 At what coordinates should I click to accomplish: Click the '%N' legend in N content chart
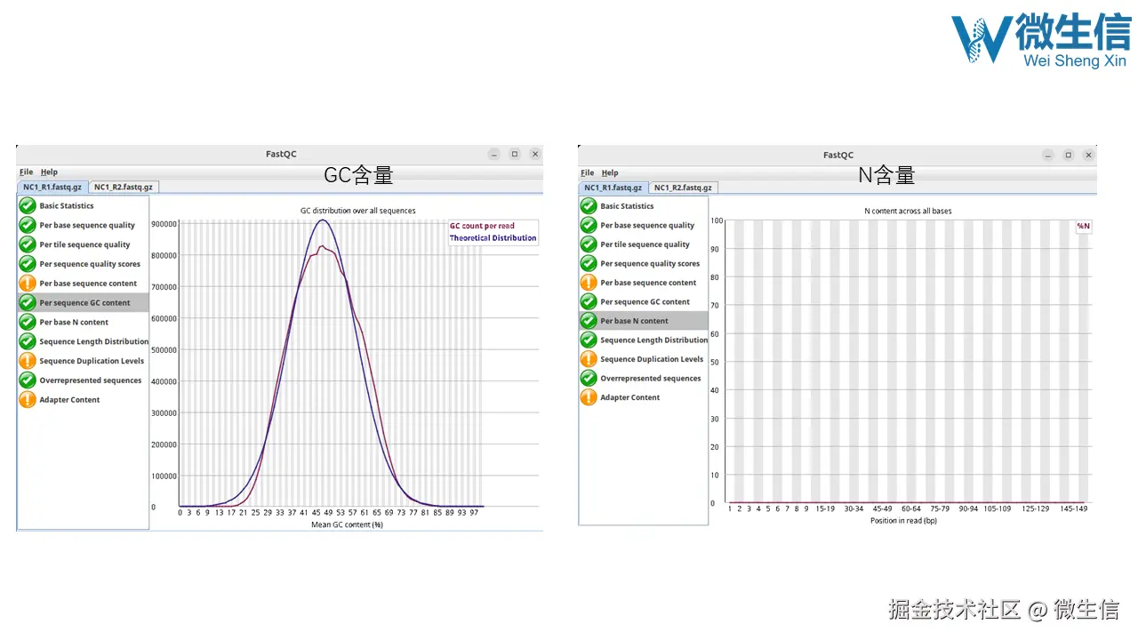(x=1083, y=226)
